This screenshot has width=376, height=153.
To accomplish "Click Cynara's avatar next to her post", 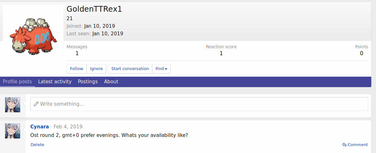I will click(13, 131).
